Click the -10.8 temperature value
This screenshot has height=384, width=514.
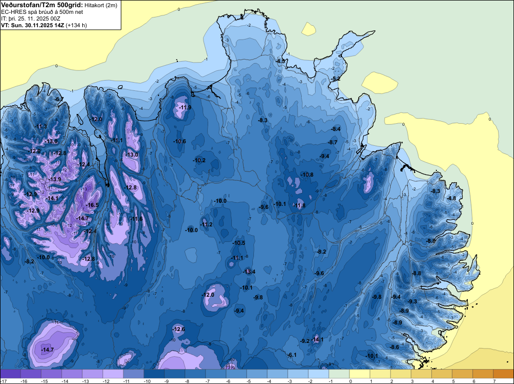[x=307, y=175]
